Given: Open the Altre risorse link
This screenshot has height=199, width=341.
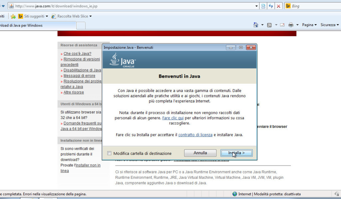Looking at the screenshot, I should (74, 92).
